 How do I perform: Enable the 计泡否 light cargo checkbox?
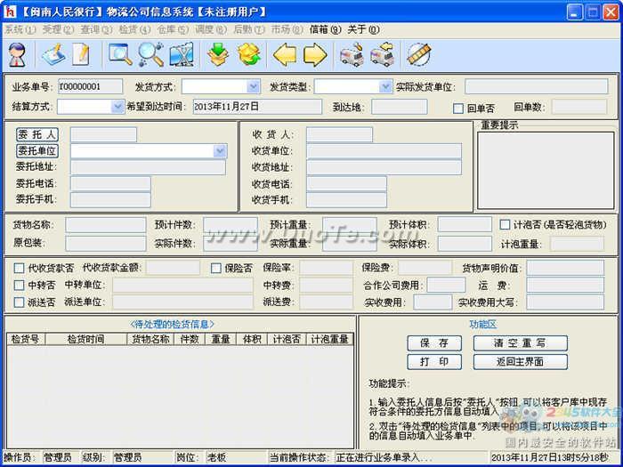tap(505, 224)
